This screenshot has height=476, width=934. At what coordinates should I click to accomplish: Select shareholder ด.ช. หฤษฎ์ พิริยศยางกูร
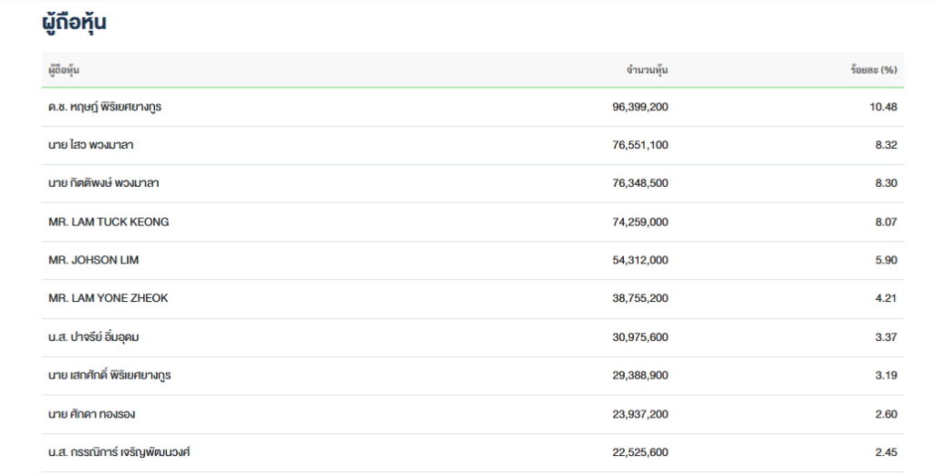coord(105,107)
